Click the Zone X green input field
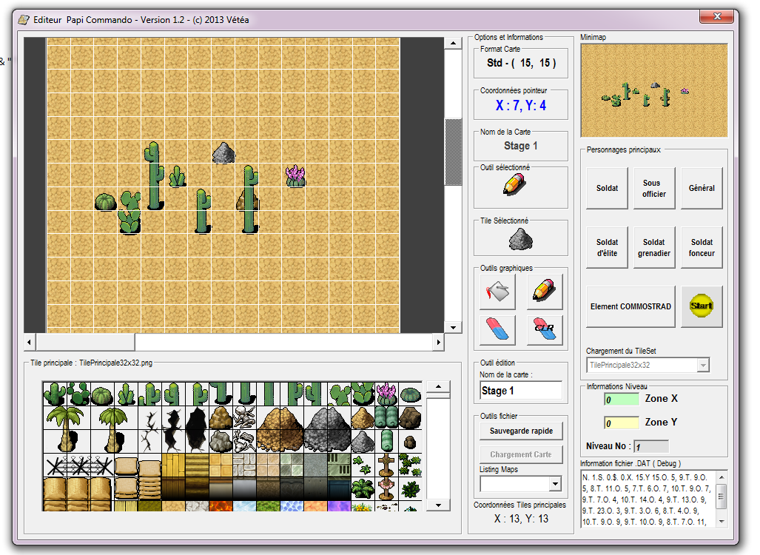 (620, 400)
